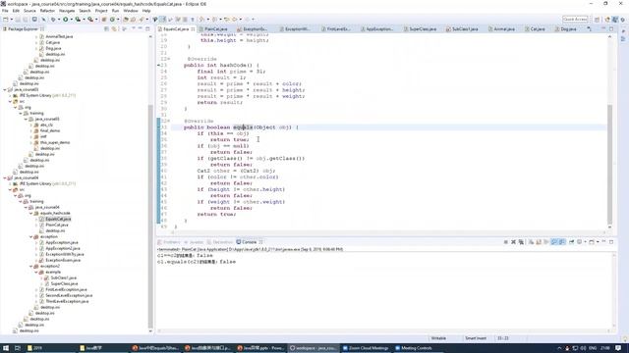This screenshot has height=353, width=629.
Task: Collapse the exception2 package node
Action: click(30, 266)
